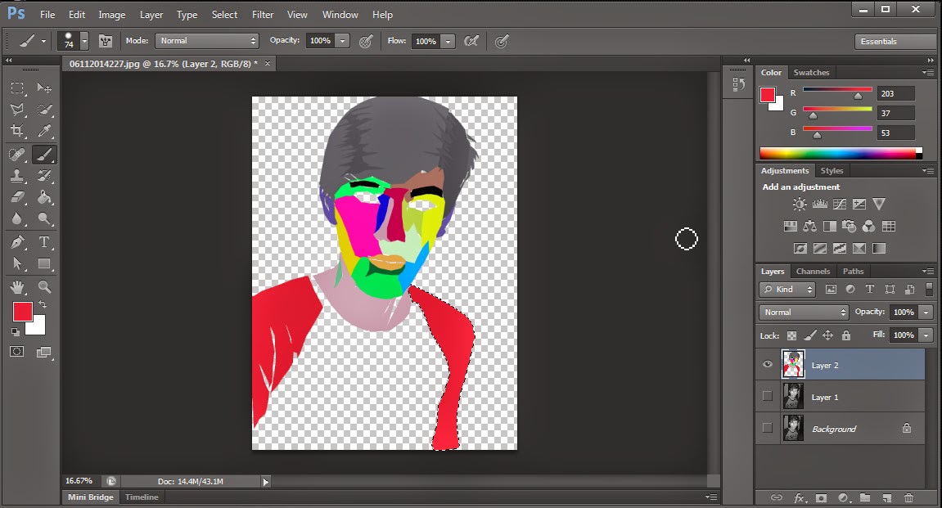Open the brush Mode dropdown
The image size is (942, 508).
[207, 41]
